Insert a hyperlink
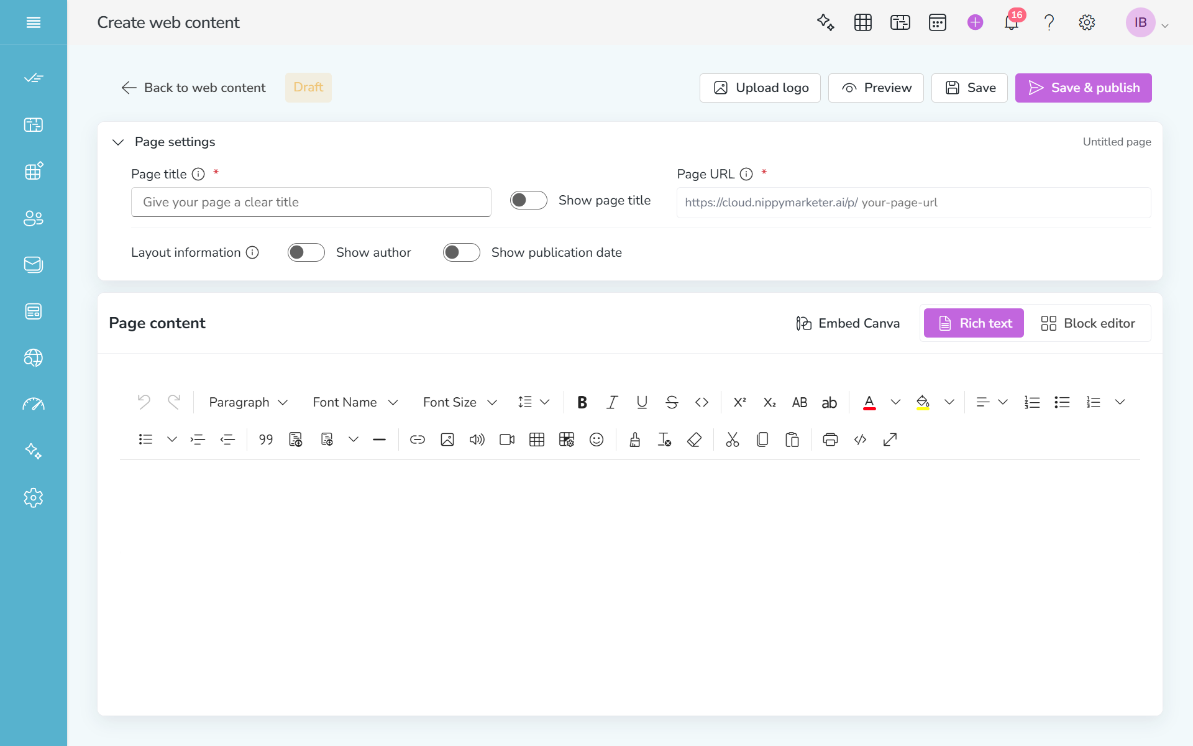Viewport: 1193px width, 746px height. (418, 440)
